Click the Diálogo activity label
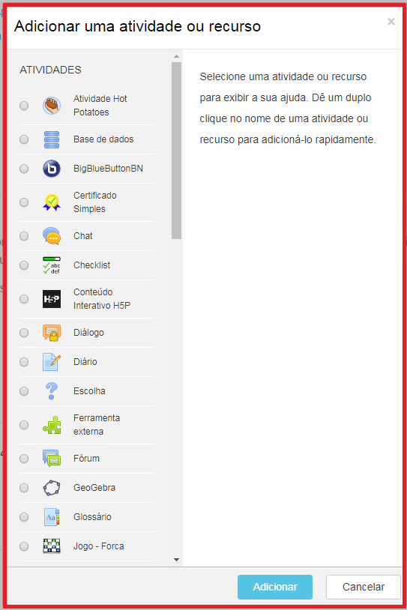Screen dimensions: 407x610 coord(88,333)
